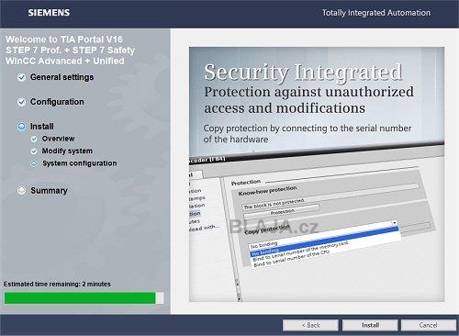The width and height of the screenshot is (459, 336).
Task: Click the WinCC Advanced + Unified text
Action: [x=65, y=61]
